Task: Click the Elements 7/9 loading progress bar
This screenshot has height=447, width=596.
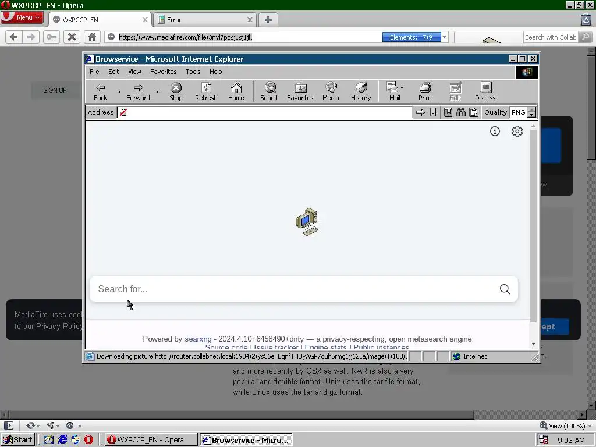Action: click(x=411, y=37)
